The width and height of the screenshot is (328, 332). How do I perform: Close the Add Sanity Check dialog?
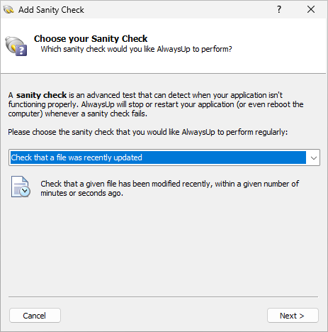pyautogui.click(x=311, y=9)
